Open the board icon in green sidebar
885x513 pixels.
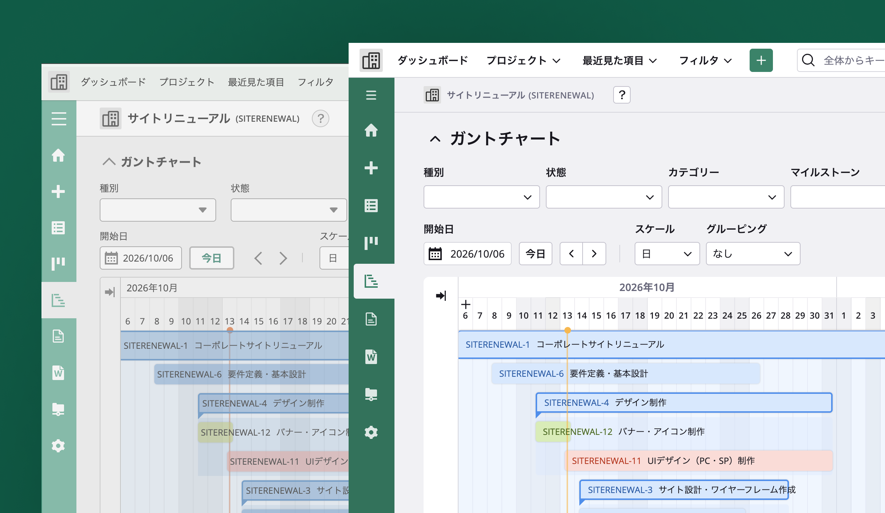coord(371,243)
